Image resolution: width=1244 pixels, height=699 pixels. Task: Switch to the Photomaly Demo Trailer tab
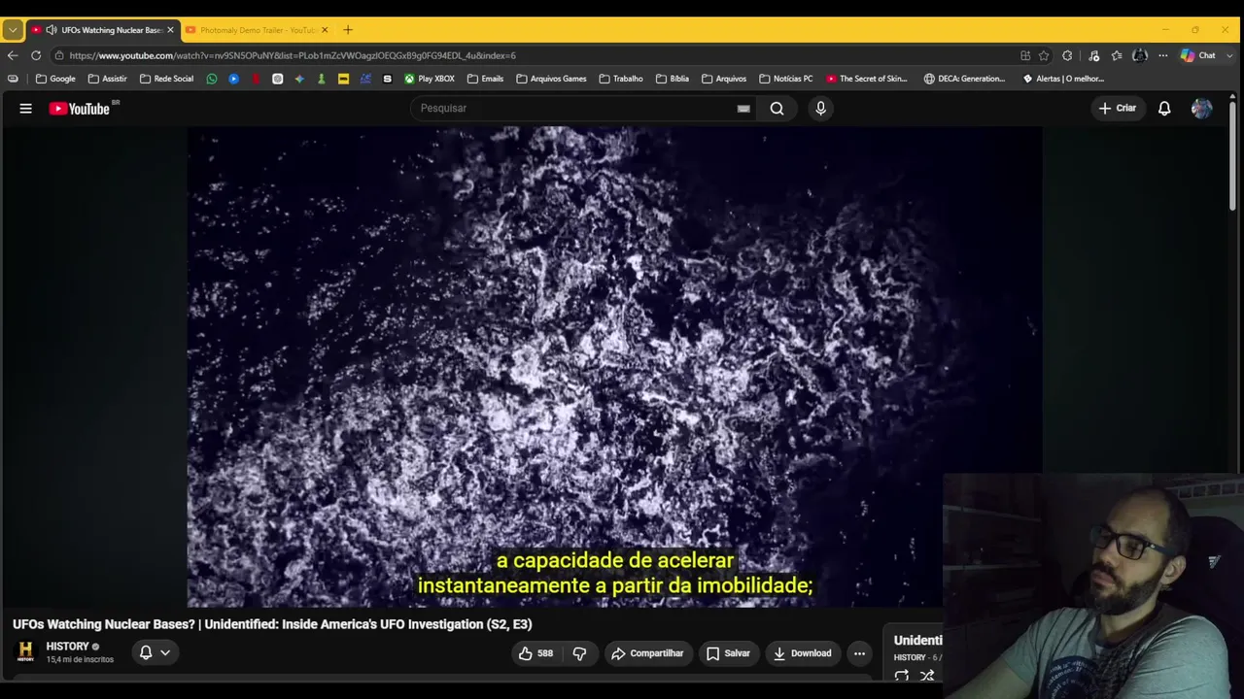(258, 30)
